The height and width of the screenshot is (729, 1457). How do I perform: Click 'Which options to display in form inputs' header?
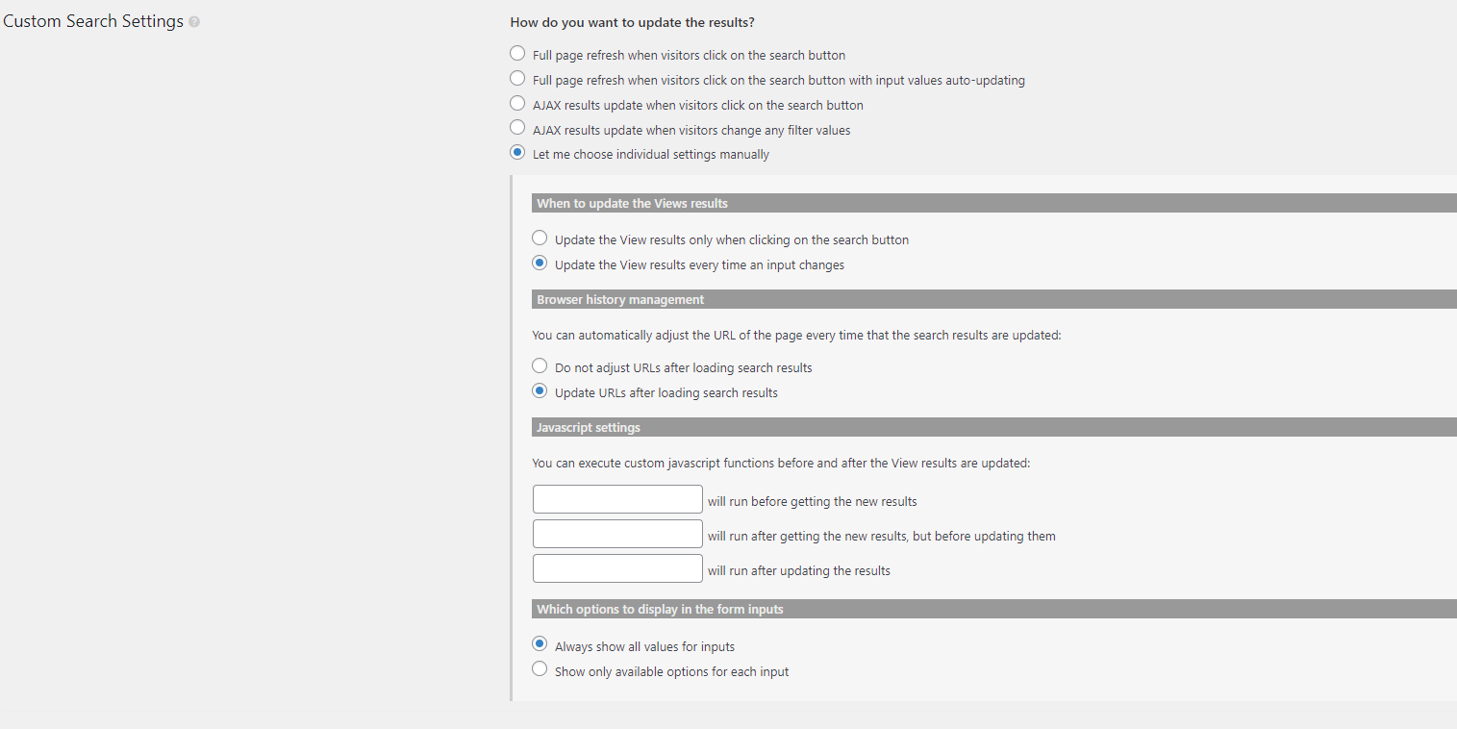(994, 609)
